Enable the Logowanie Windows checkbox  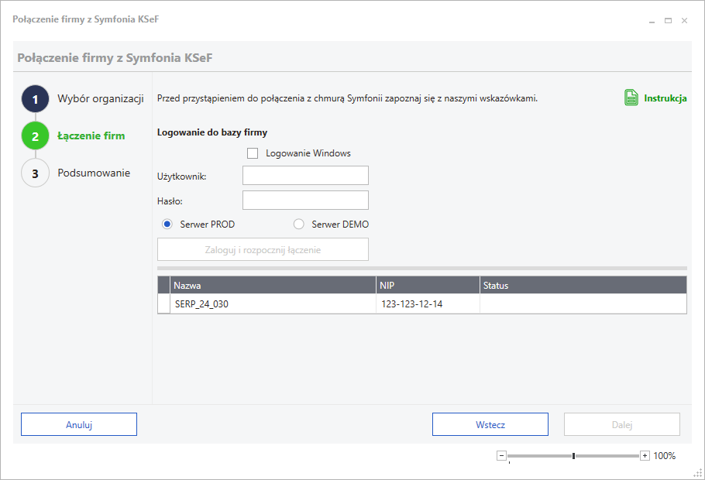(x=253, y=153)
